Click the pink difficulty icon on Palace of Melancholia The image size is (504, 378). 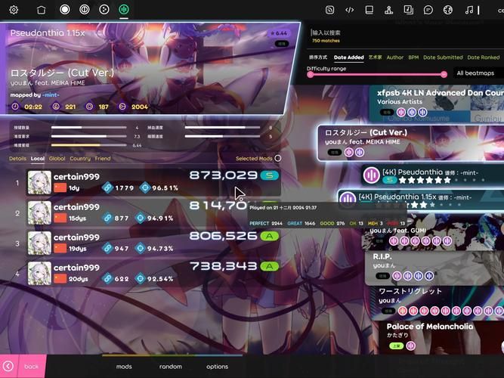(410, 345)
